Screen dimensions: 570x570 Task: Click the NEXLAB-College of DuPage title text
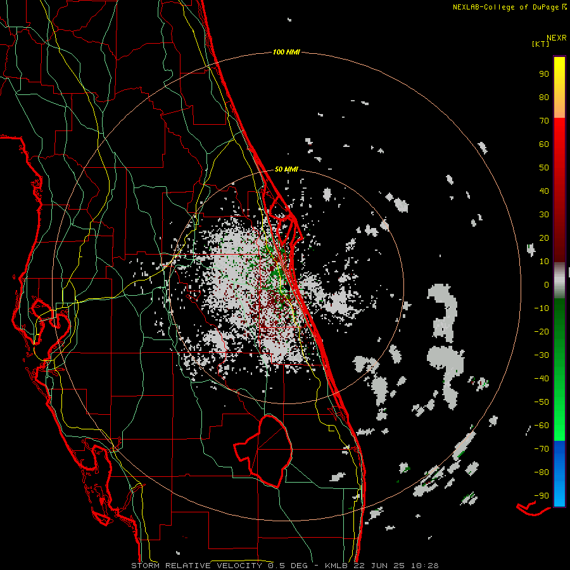[505, 7]
